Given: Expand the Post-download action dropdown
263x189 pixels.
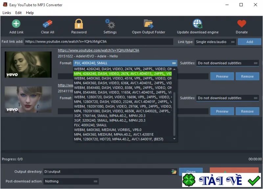Looking at the screenshot, I should pos(71,181).
